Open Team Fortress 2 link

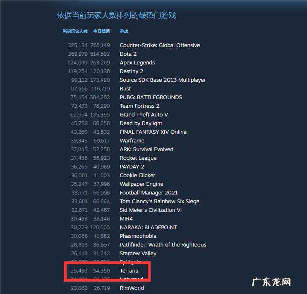[139, 106]
